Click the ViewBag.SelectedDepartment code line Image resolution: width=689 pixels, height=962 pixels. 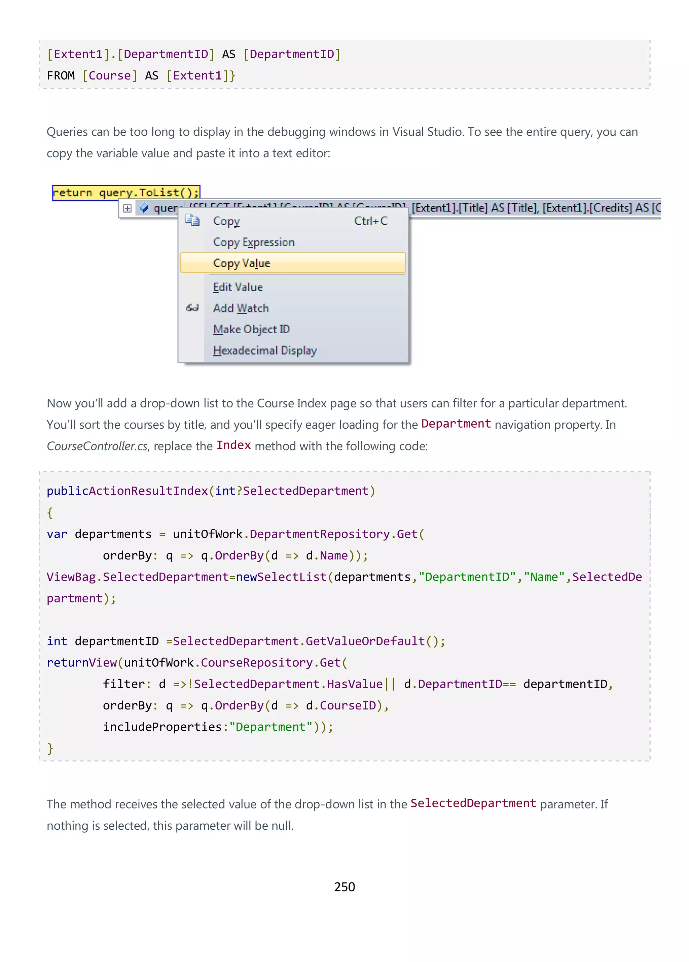[344, 588]
